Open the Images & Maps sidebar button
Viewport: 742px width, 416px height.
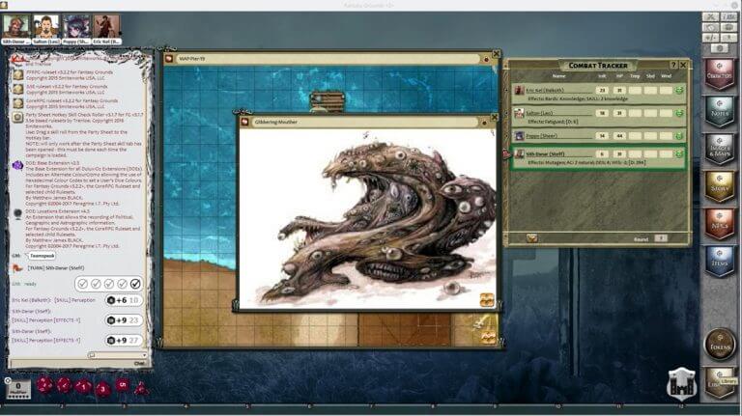point(719,149)
